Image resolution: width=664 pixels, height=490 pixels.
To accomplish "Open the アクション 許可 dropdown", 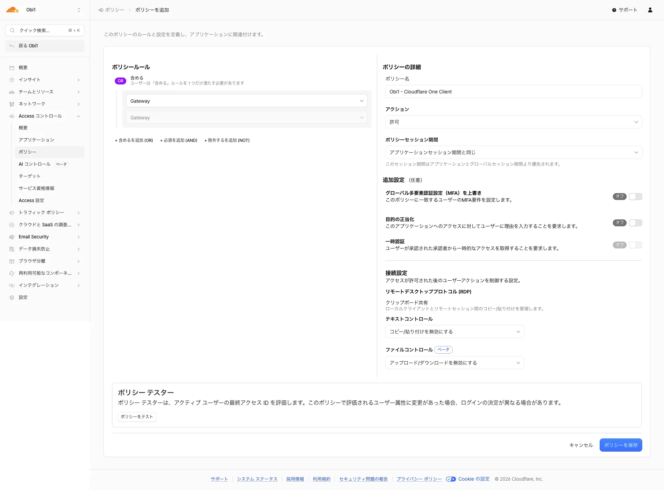I will 514,122.
